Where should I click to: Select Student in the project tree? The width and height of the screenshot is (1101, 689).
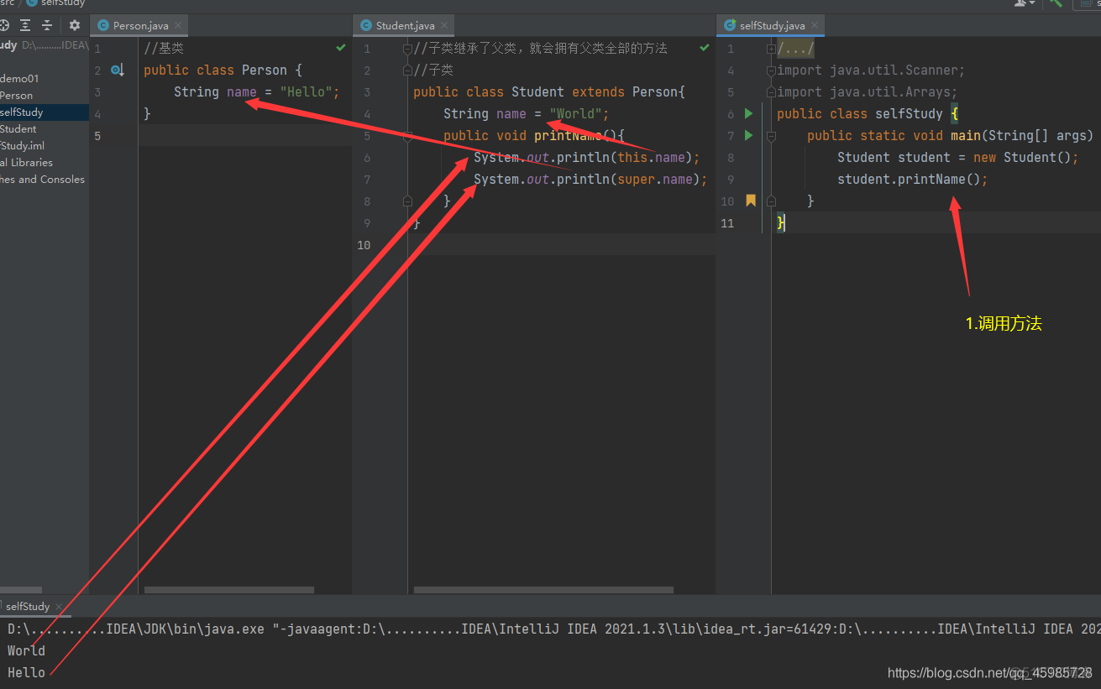tap(18, 128)
